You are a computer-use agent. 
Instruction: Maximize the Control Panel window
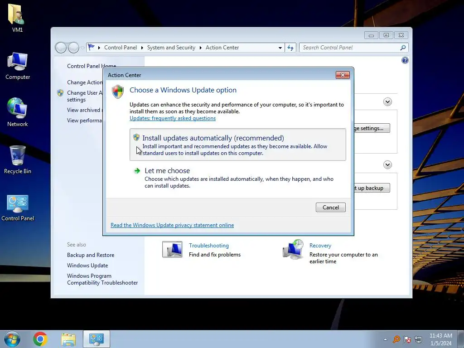pos(386,35)
